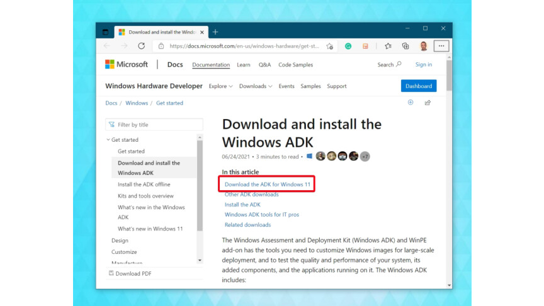Click Docs in the header
This screenshot has width=544, height=306.
click(175, 64)
